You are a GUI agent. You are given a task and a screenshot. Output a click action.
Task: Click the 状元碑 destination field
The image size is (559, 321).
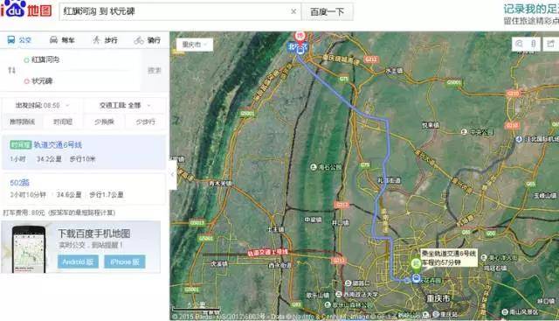pos(82,81)
